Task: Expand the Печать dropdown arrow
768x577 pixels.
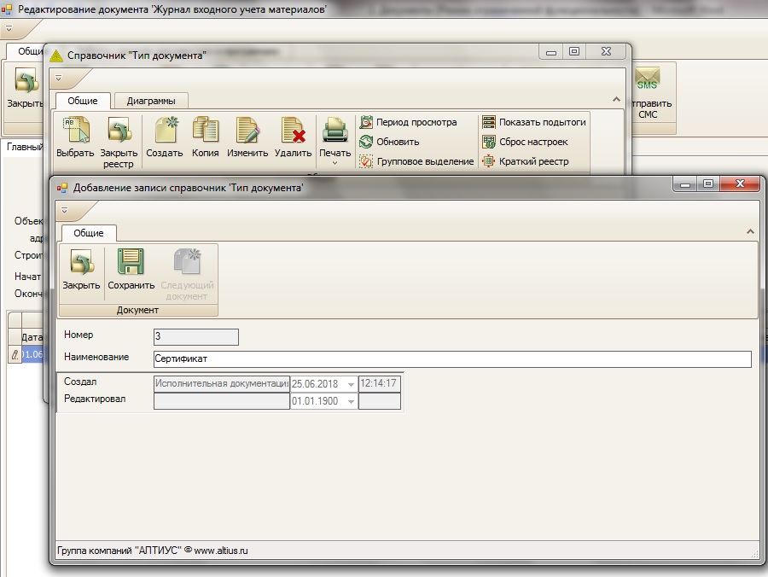Action: click(x=335, y=163)
